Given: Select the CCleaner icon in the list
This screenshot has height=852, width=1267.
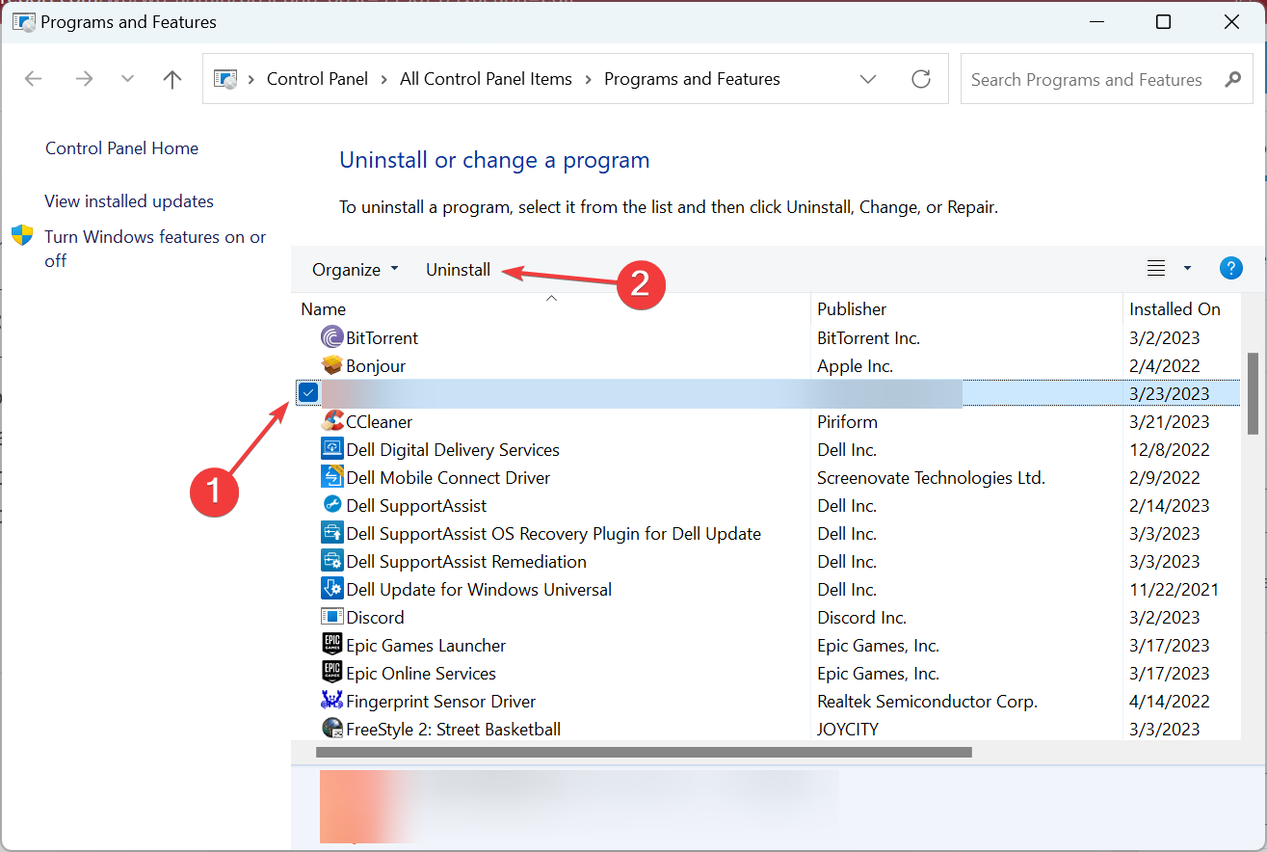Looking at the screenshot, I should (x=331, y=421).
